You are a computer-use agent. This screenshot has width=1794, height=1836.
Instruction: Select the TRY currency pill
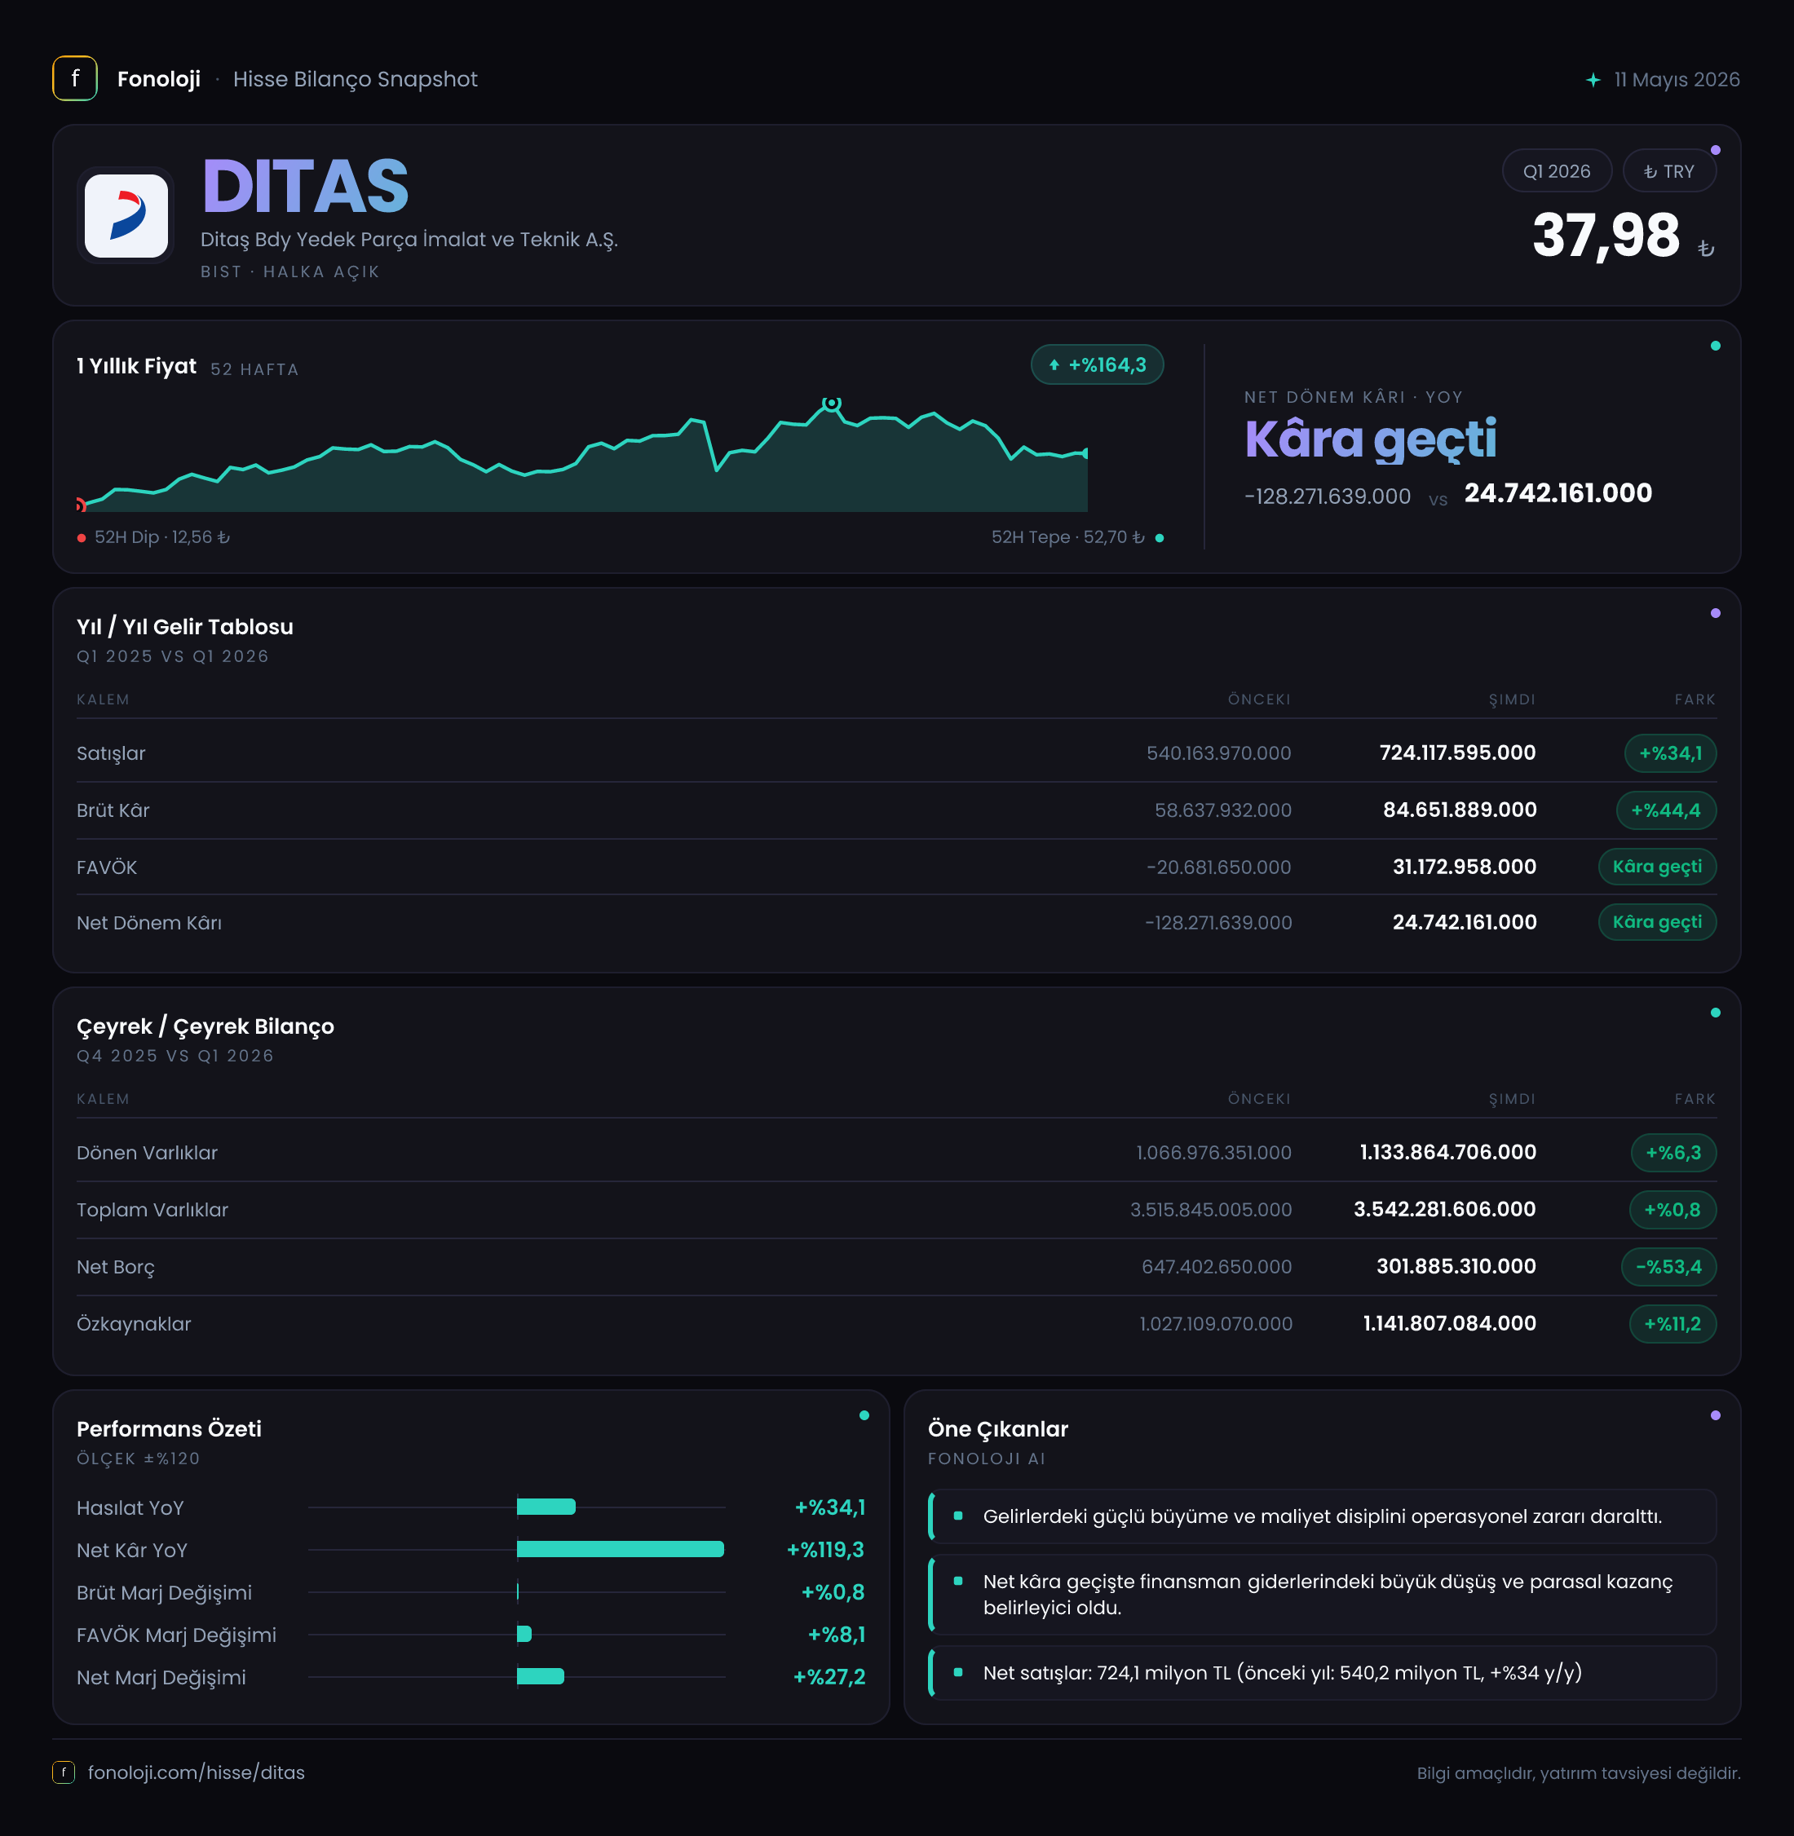click(x=1668, y=171)
